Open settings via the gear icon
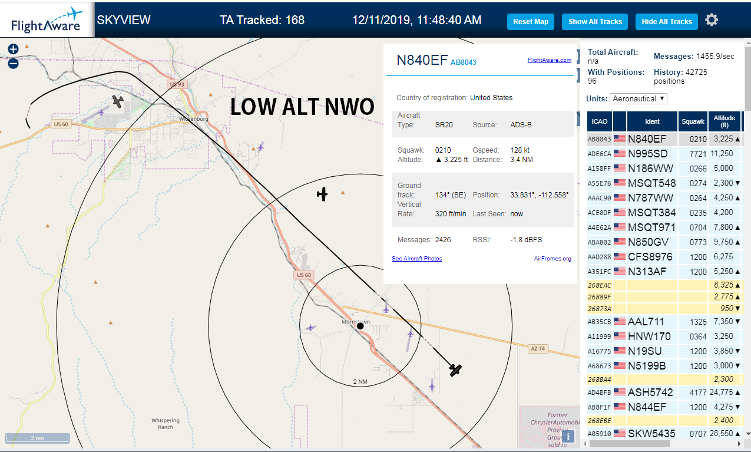 click(712, 20)
